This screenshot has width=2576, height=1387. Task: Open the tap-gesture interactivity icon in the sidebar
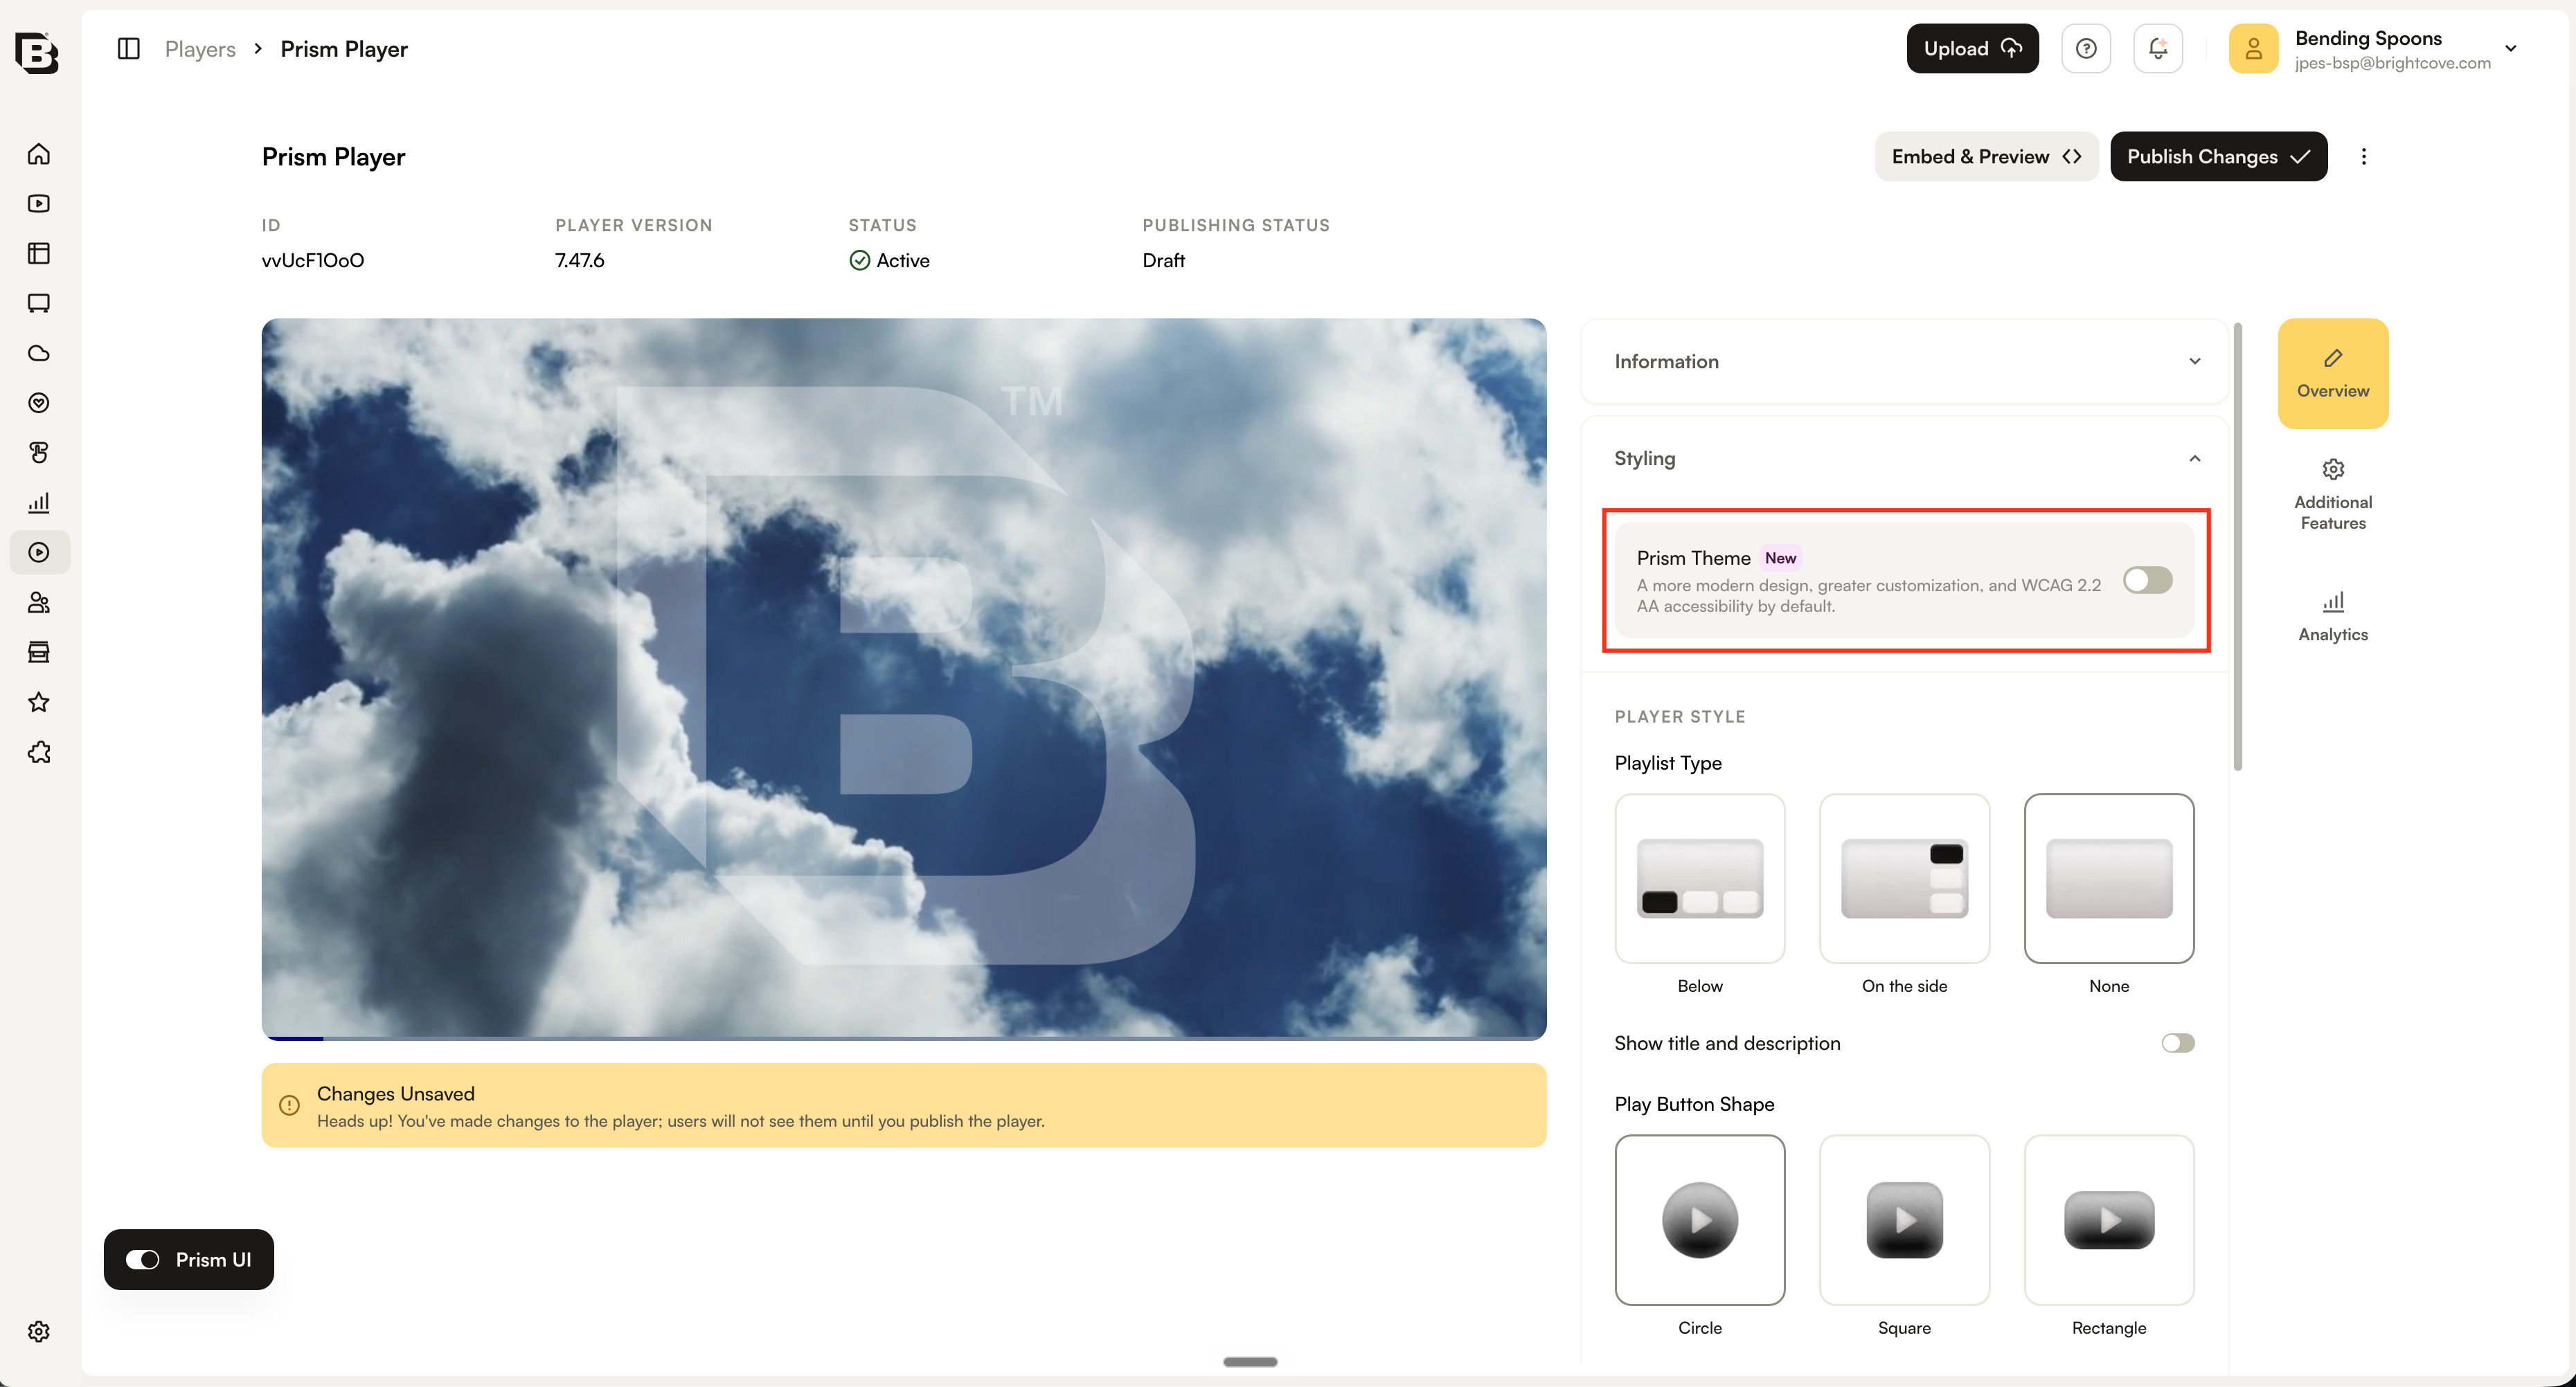pyautogui.click(x=39, y=453)
